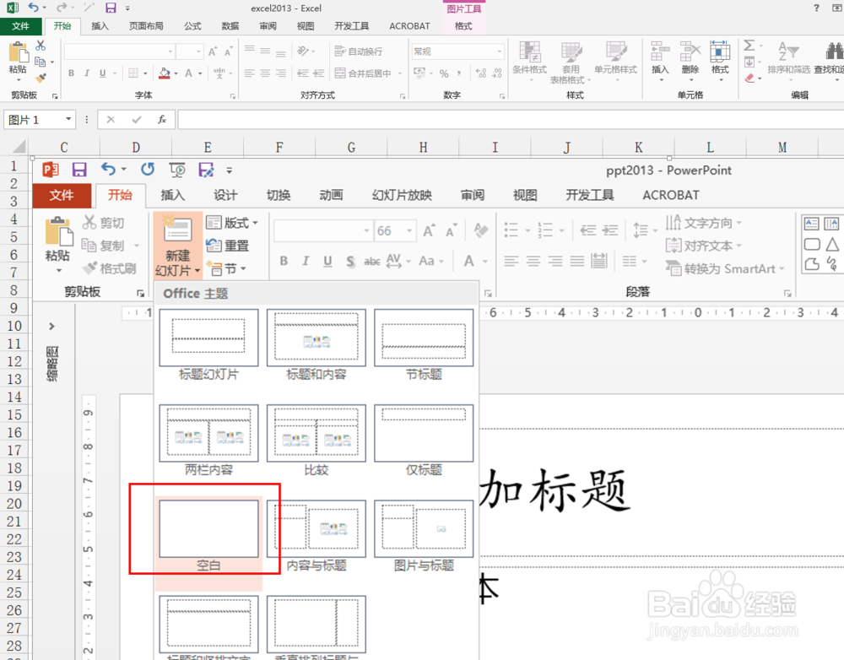Image resolution: width=844 pixels, height=660 pixels.
Task: Click Excel Conditional Formatting icon
Action: tap(529, 51)
